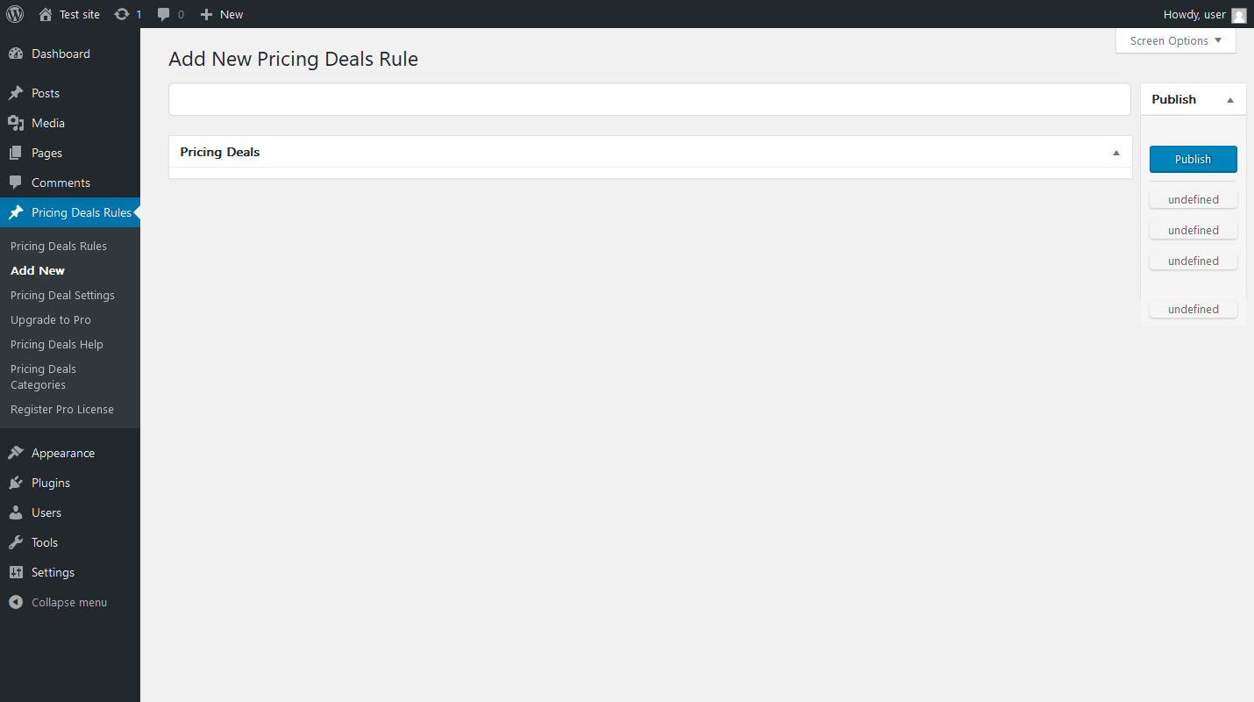1254x702 pixels.
Task: Click the Posts pushpin icon
Action: pos(16,93)
